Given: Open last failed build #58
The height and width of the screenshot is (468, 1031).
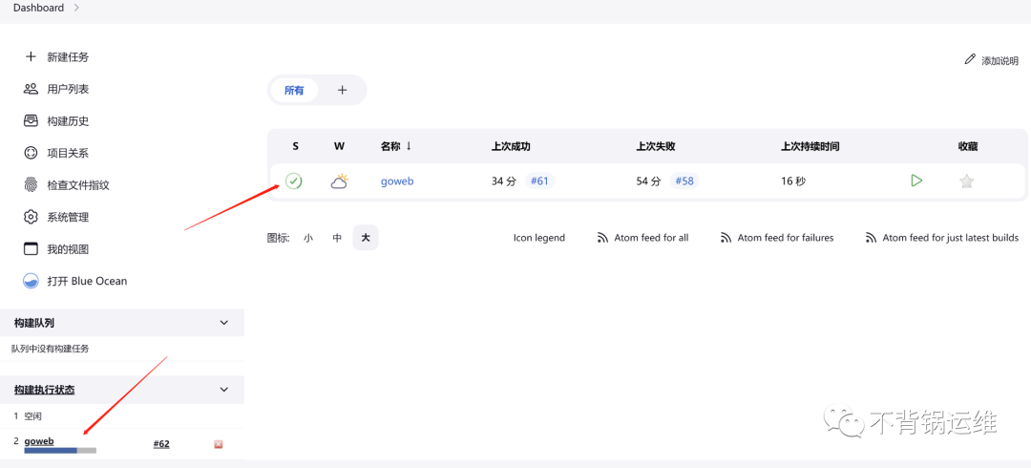Looking at the screenshot, I should click(684, 181).
